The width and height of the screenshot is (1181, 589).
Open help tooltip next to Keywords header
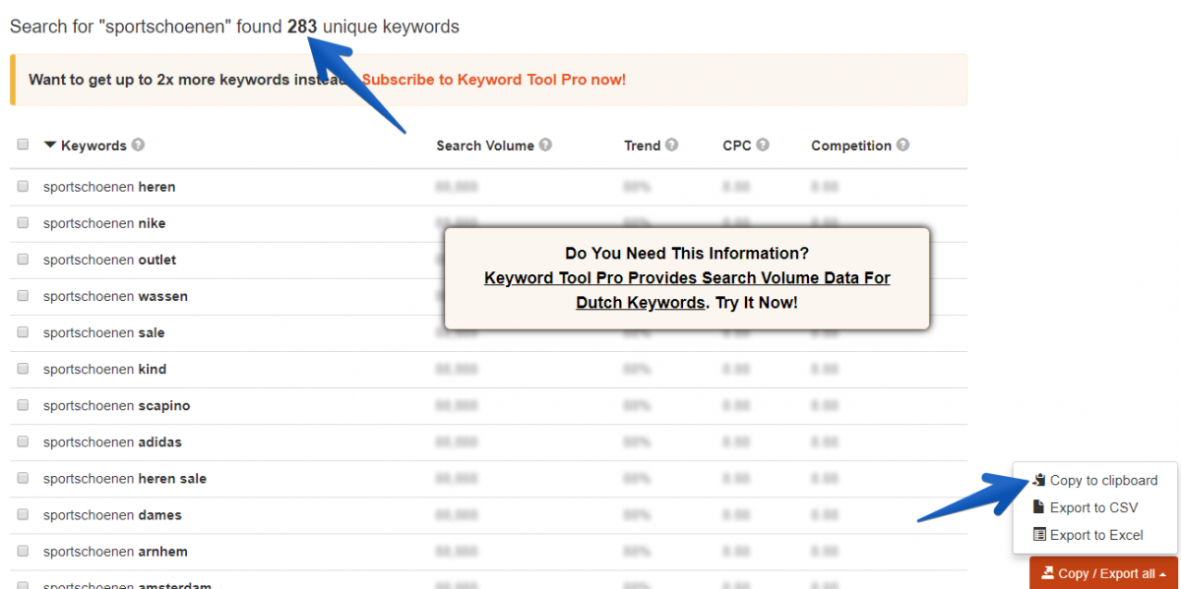point(138,145)
